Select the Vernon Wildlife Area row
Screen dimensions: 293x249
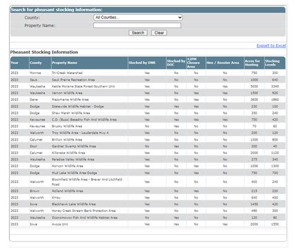(148, 93)
